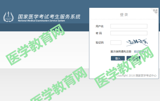
Task: Click the QR code login icon
Action: pos(155,11)
